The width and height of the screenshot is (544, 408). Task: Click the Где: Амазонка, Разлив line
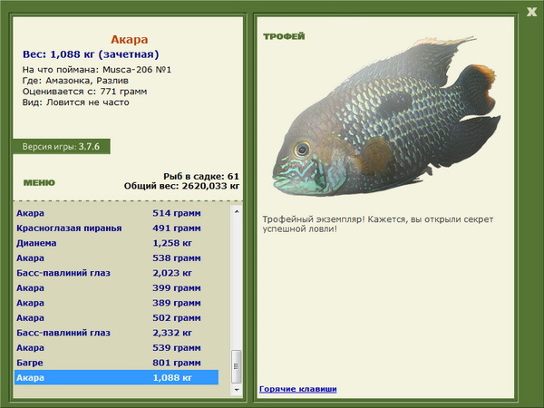pos(75,81)
